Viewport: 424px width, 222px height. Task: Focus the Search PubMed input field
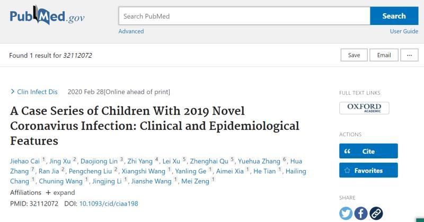click(244, 16)
